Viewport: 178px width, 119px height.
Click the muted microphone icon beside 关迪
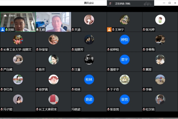(73, 30)
